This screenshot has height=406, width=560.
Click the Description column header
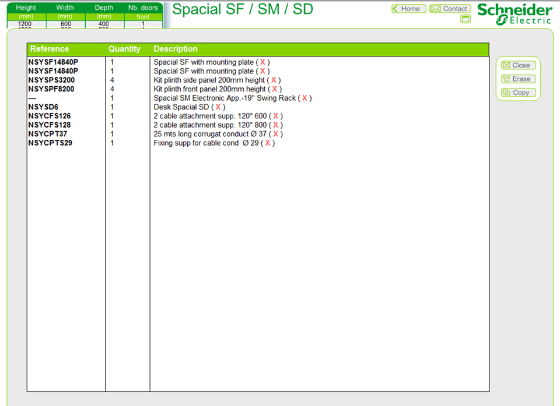coord(176,49)
